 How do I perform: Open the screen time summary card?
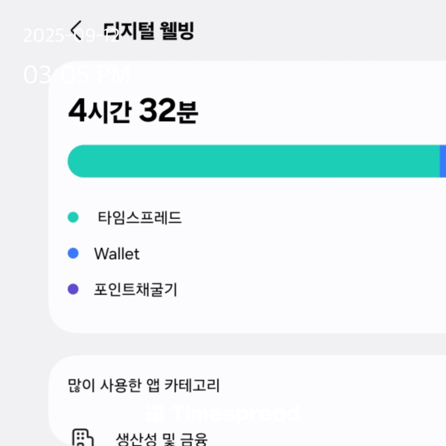pos(247,197)
